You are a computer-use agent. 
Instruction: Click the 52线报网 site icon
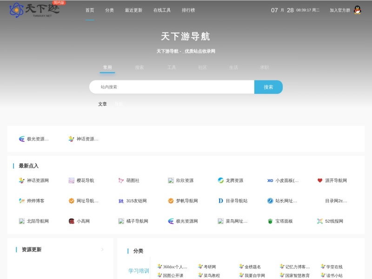320,221
